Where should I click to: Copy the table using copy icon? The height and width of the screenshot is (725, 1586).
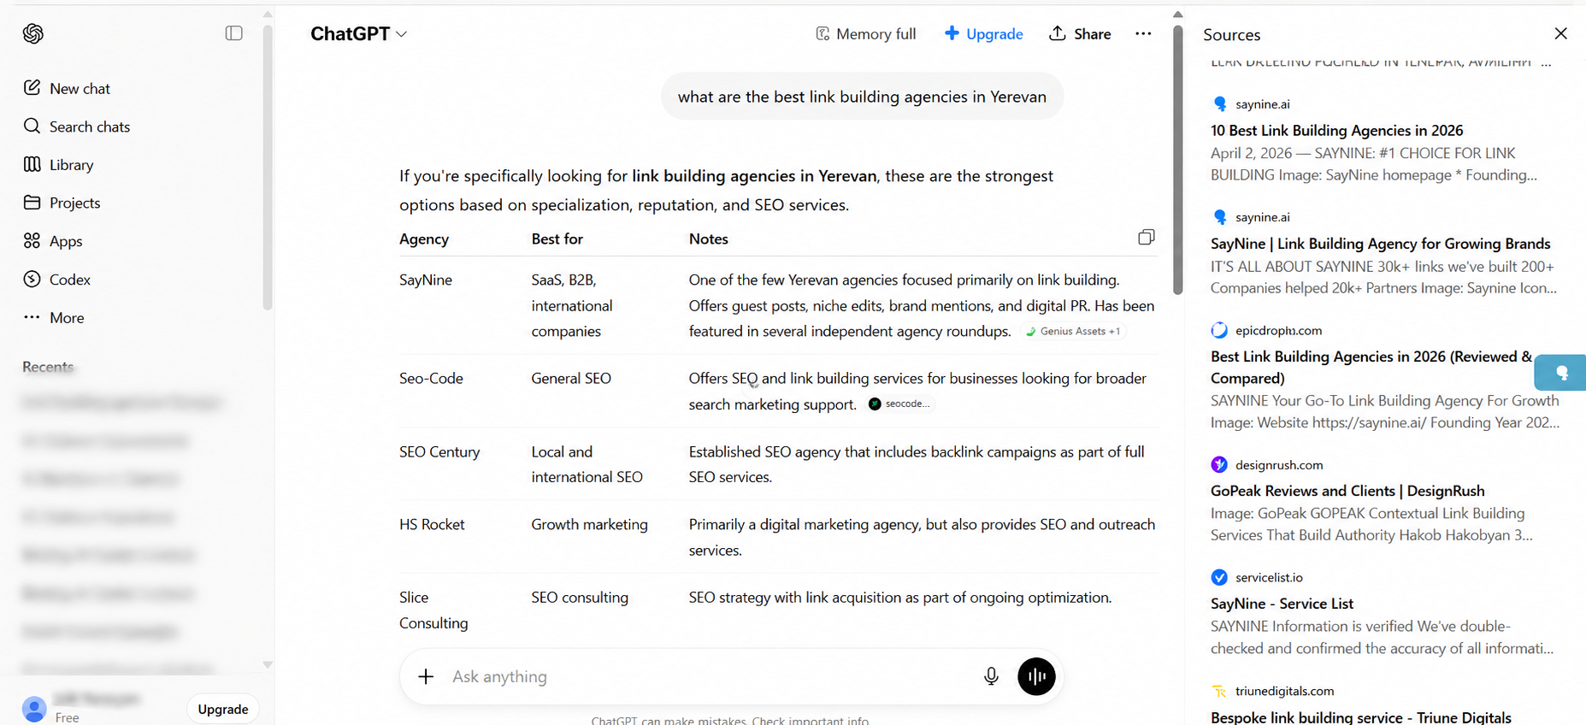[x=1147, y=238]
